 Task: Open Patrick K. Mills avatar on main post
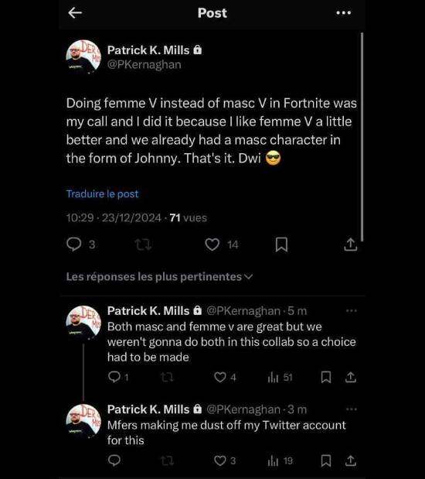[83, 57]
